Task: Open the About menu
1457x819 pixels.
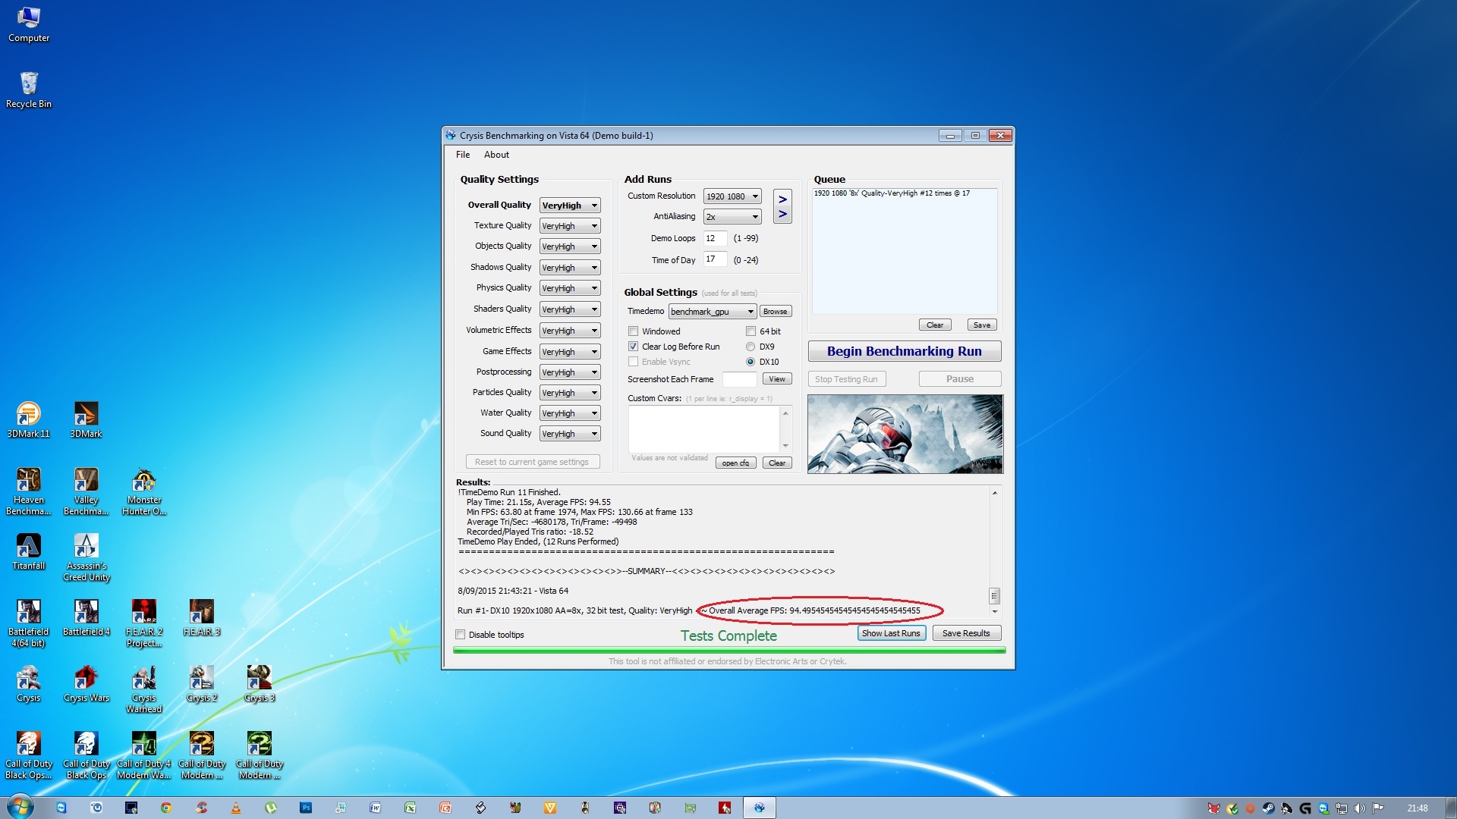Action: click(x=496, y=155)
